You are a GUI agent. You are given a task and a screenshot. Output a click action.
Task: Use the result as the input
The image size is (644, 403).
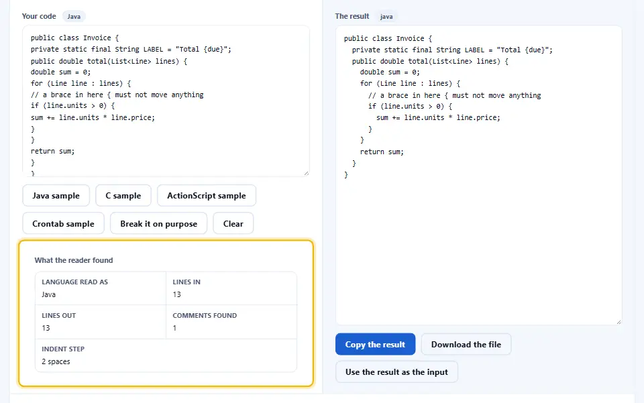pos(396,371)
